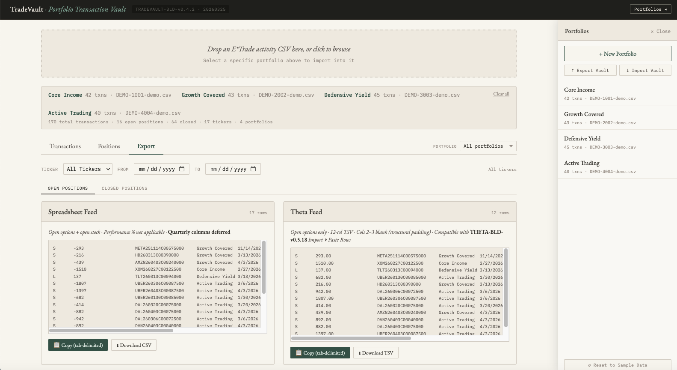Screen dimensions: 677x370
Task: Select Active Trading portfolio in side panel
Action: 617,167
